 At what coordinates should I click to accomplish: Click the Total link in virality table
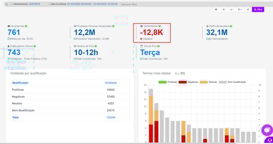pyautogui.click(x=15, y=117)
